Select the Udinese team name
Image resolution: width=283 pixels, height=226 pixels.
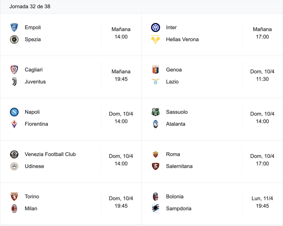[34, 166]
